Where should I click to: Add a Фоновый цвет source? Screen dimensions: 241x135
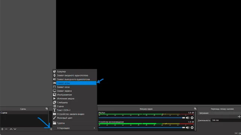point(75,118)
